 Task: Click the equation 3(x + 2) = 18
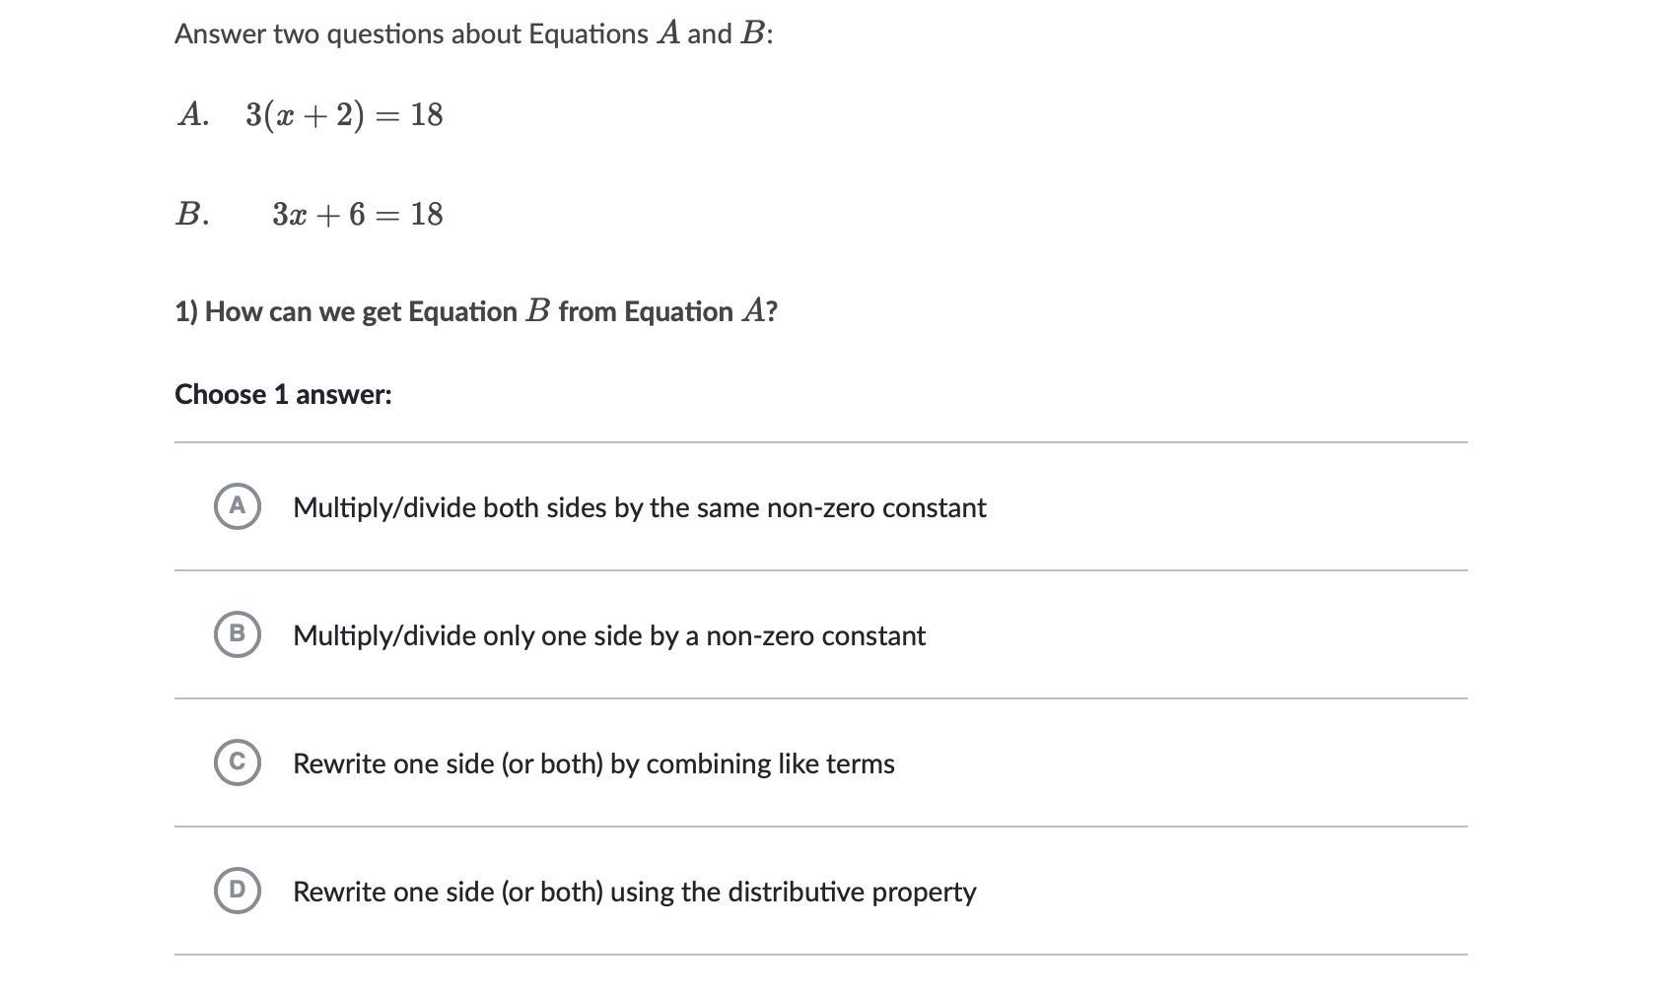(x=344, y=115)
